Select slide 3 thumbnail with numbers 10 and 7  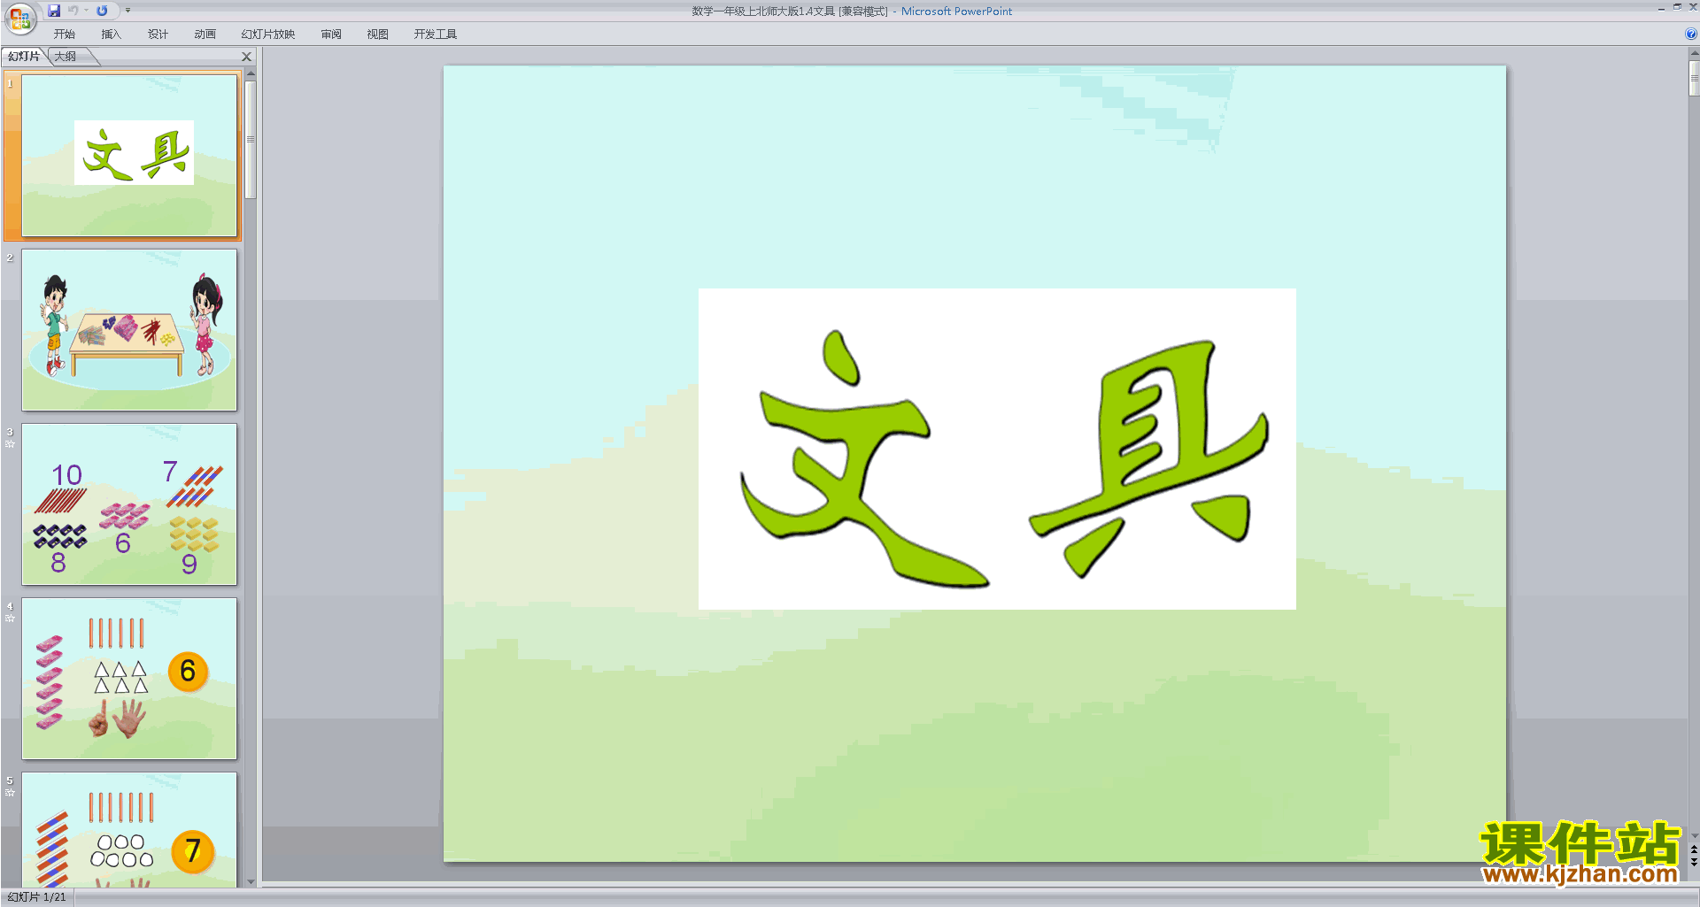point(129,504)
